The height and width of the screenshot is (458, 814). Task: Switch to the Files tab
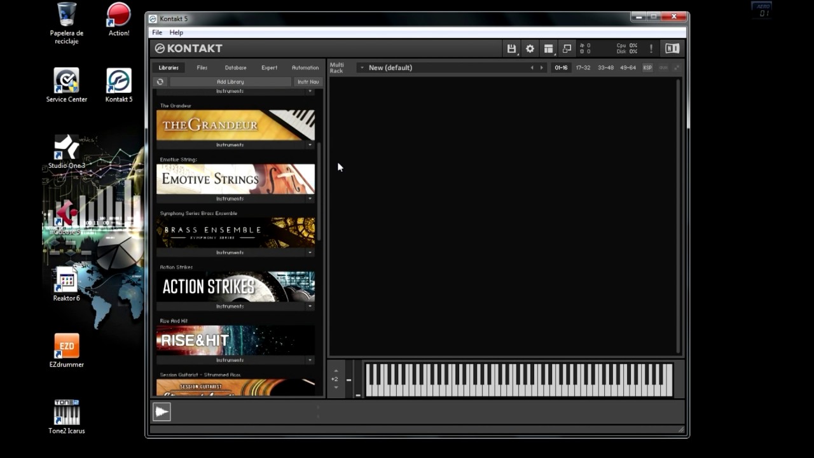(202, 67)
